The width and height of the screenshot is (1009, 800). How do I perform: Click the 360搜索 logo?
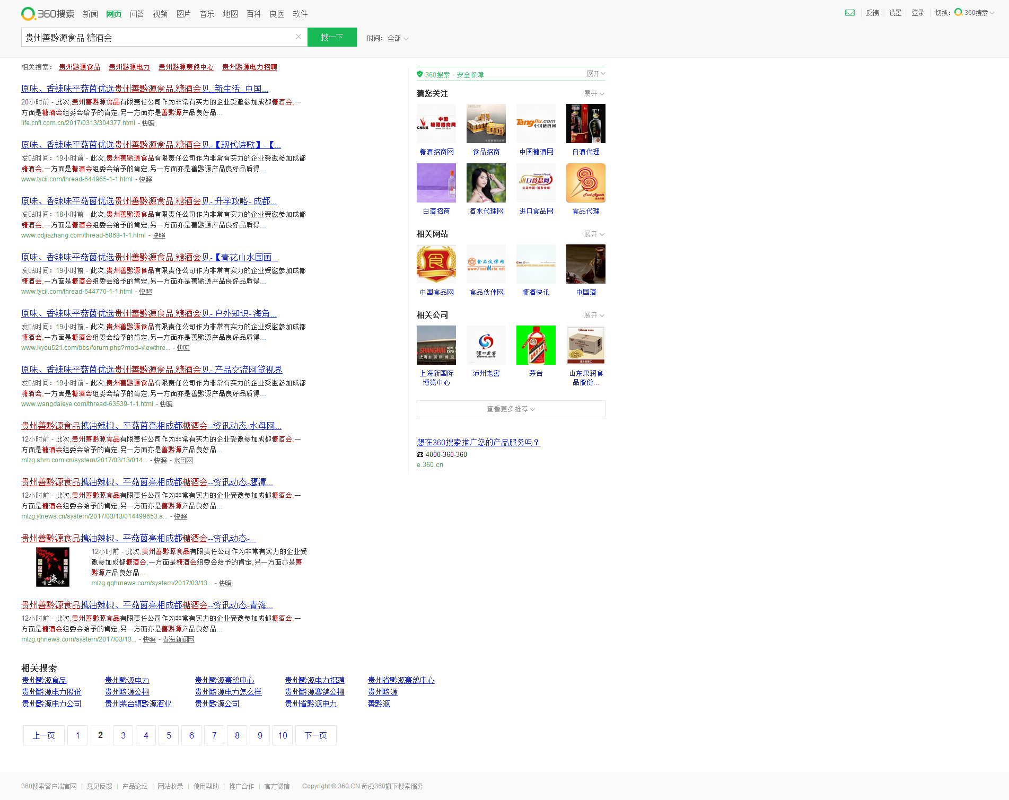[48, 14]
